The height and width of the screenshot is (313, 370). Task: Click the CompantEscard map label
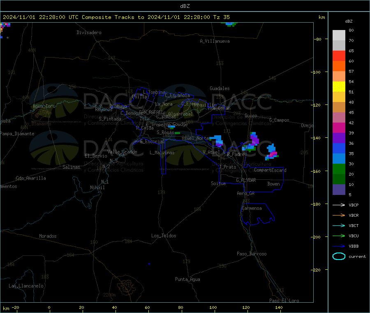pos(271,170)
